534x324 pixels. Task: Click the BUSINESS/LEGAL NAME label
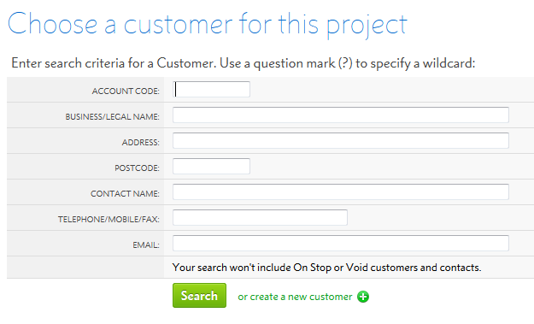113,116
